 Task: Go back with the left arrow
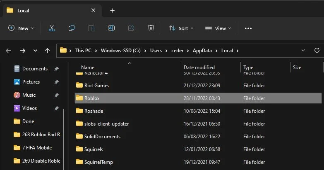(x=8, y=51)
